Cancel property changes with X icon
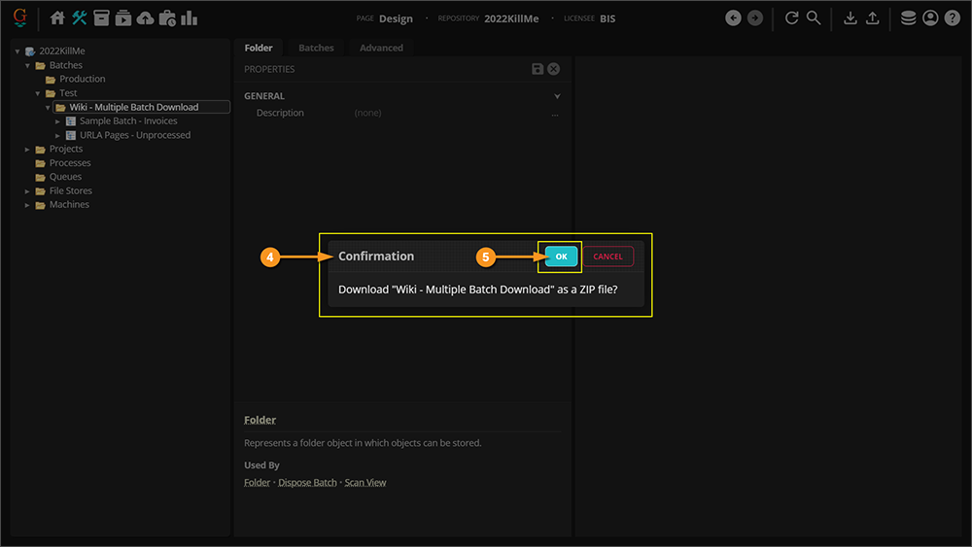The image size is (972, 547). pos(554,69)
